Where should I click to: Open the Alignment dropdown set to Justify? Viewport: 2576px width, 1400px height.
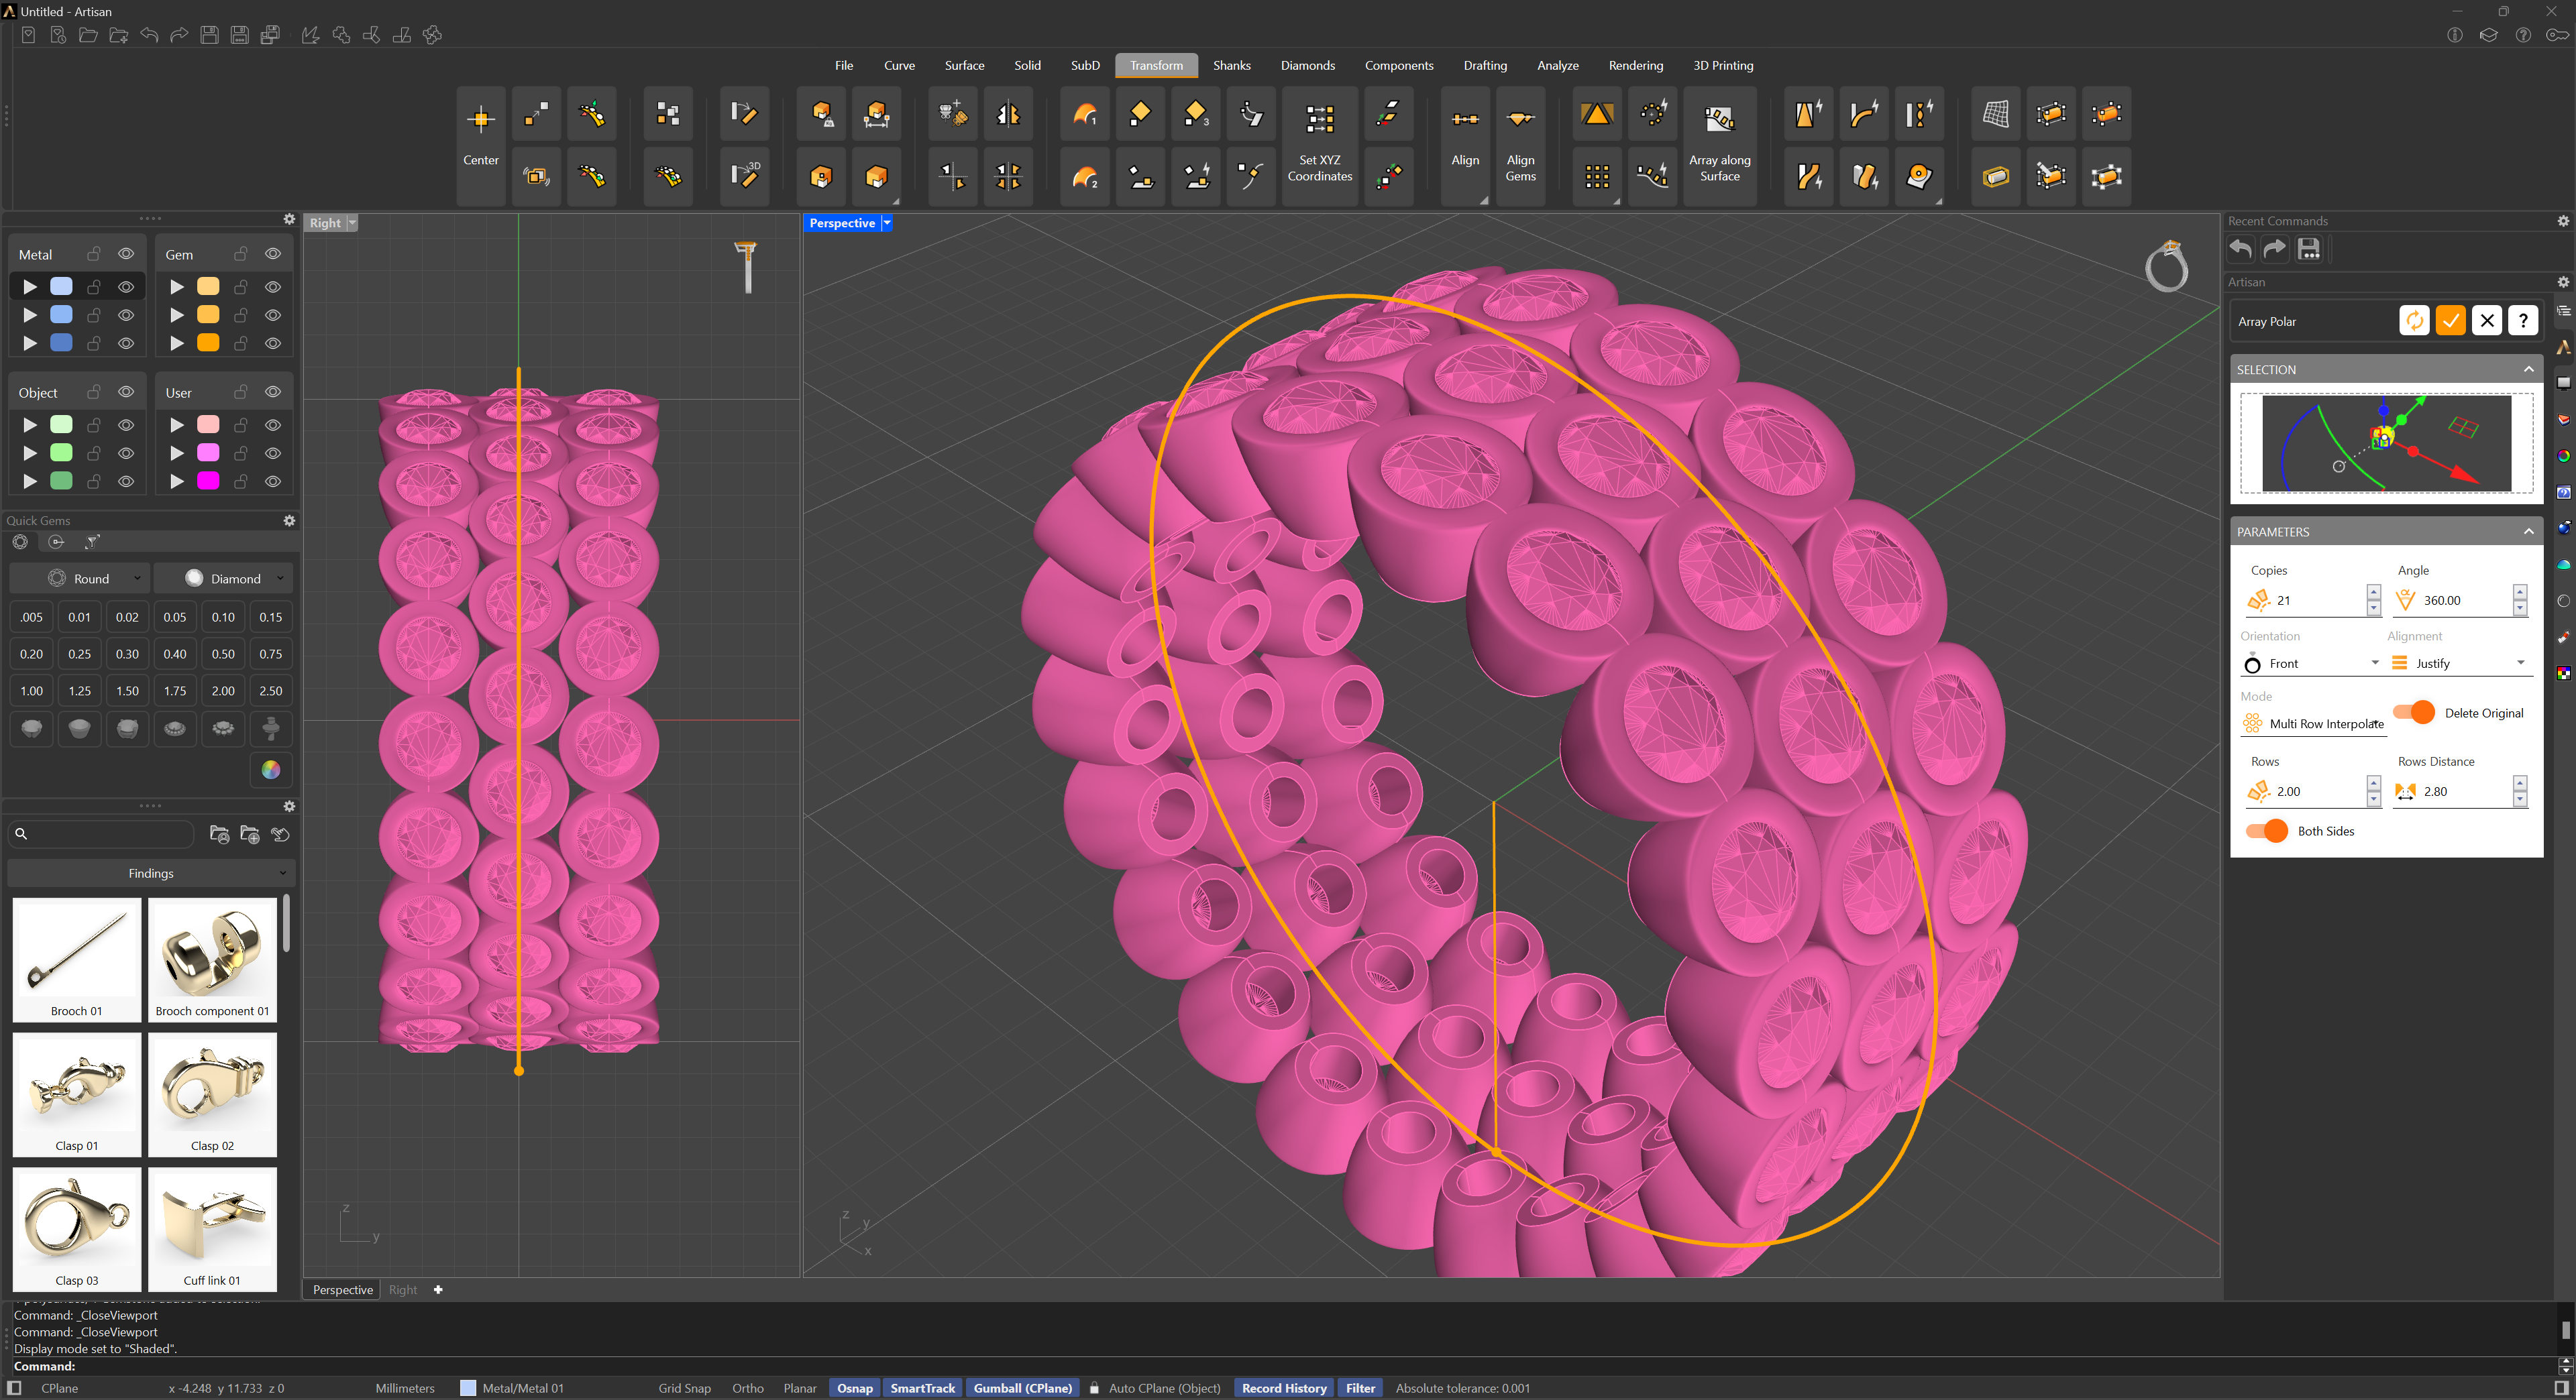coord(2459,662)
